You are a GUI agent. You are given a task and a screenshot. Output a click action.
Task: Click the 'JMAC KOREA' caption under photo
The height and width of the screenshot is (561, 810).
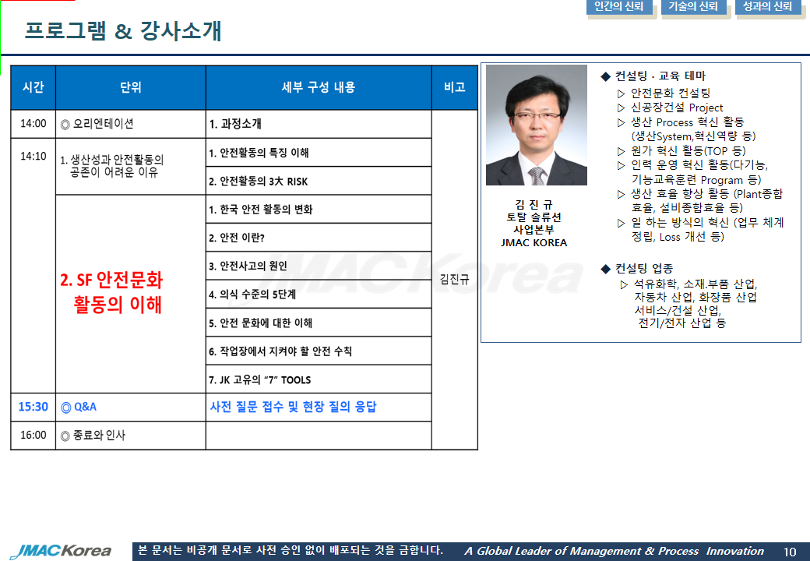coord(534,243)
